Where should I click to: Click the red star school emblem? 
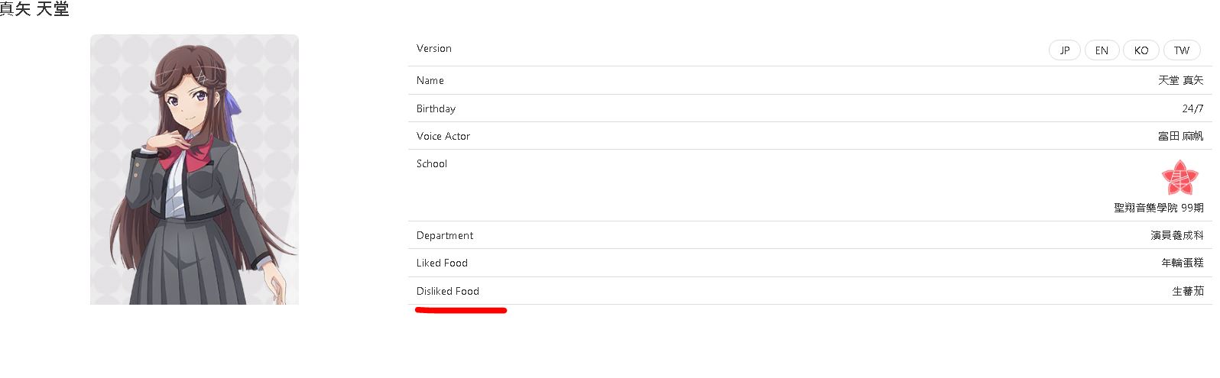1179,178
